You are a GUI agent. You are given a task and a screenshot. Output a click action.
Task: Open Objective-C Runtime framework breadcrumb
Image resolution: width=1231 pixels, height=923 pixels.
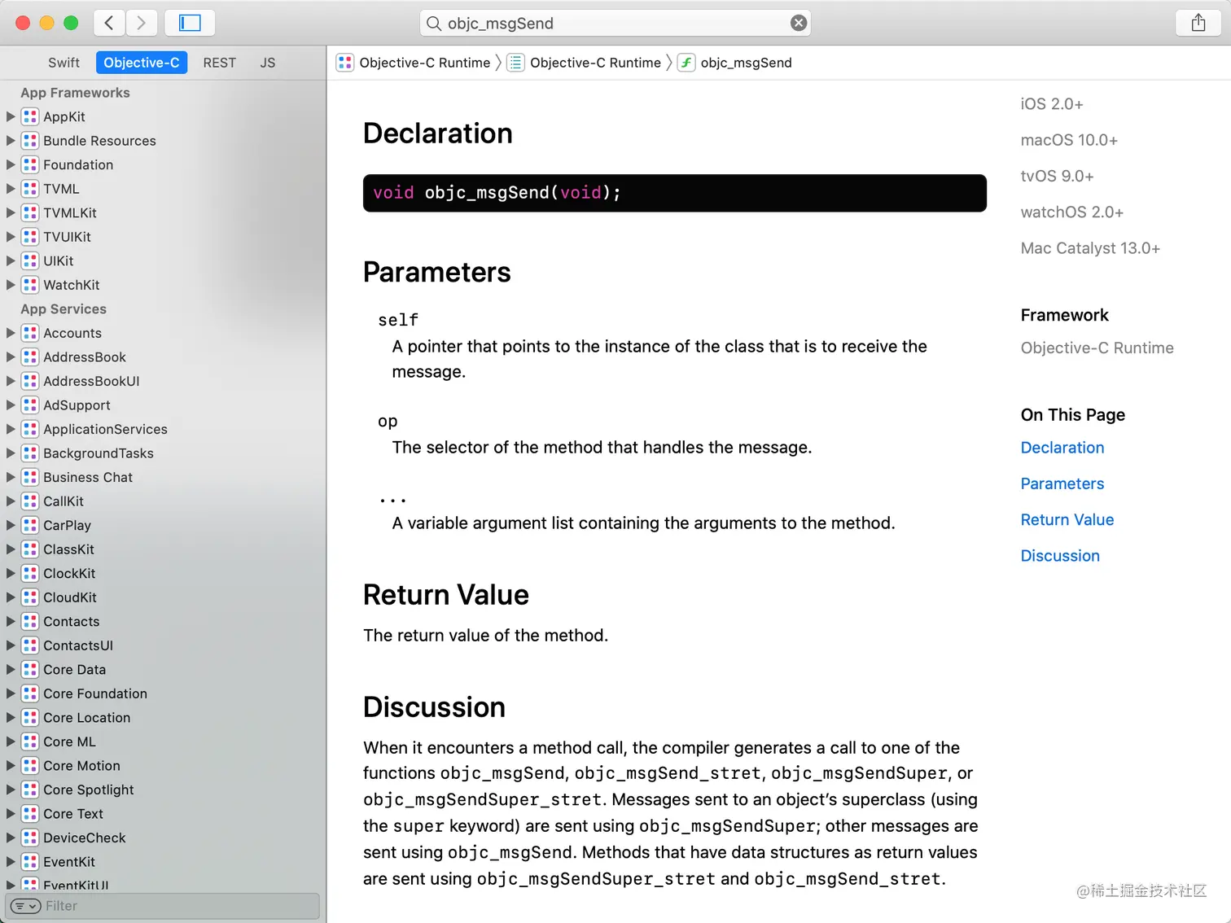(414, 63)
